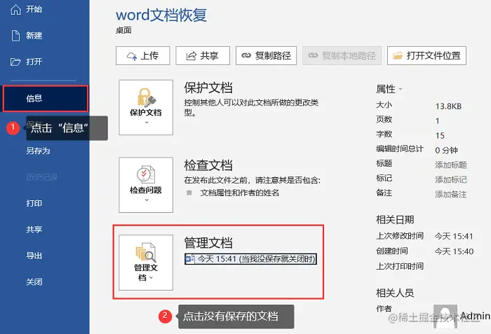
Task: Open the 检查问题 dropdown button
Action: pyautogui.click(x=146, y=185)
